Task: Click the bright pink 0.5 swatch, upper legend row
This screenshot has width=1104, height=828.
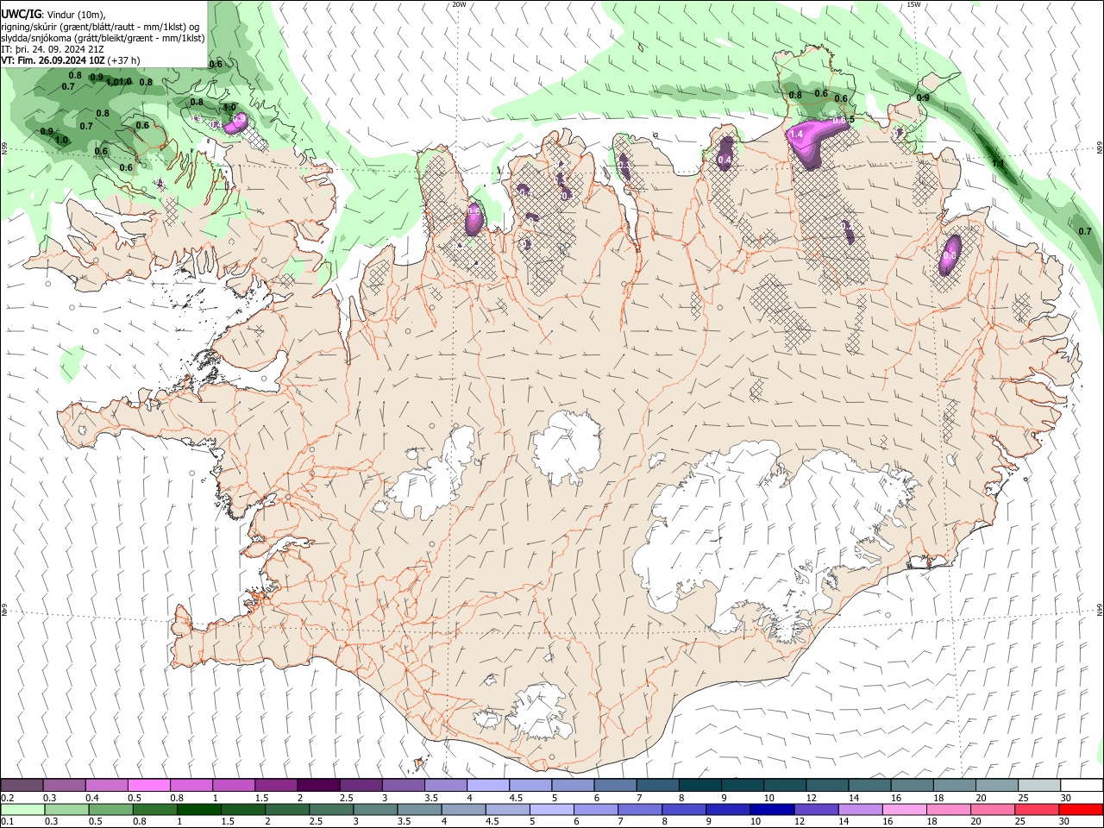Action: 148,786
